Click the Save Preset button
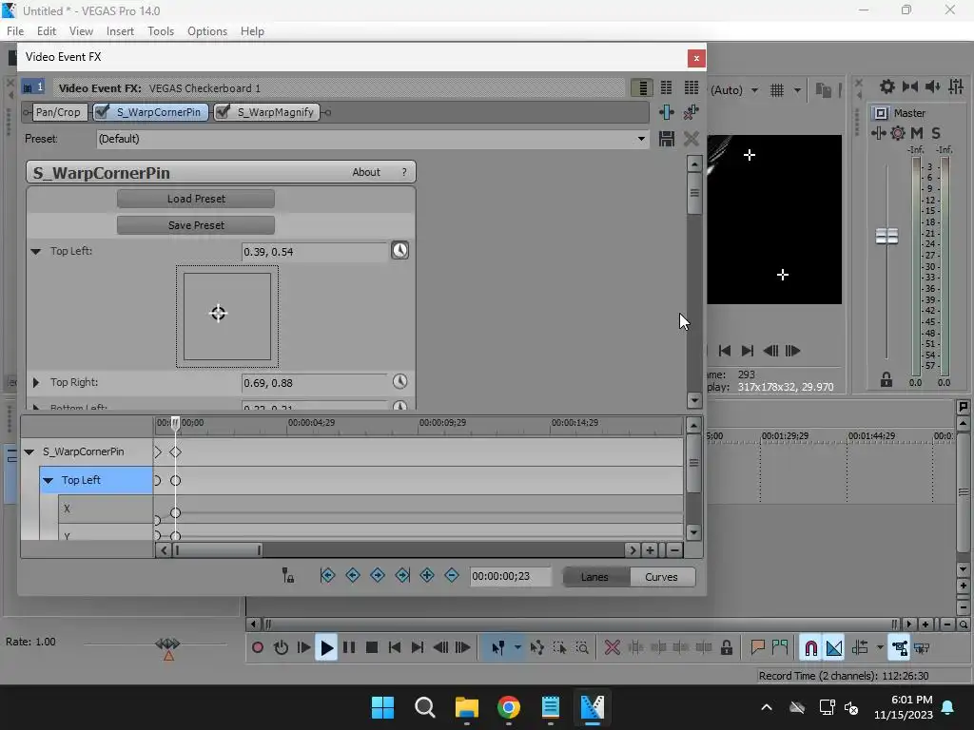974x730 pixels. point(196,225)
